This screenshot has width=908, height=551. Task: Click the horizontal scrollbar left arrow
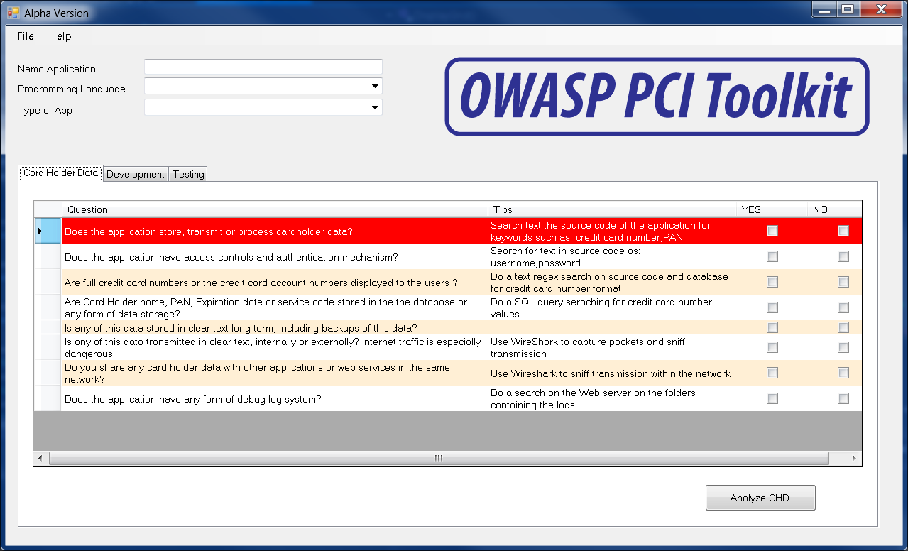pyautogui.click(x=40, y=459)
